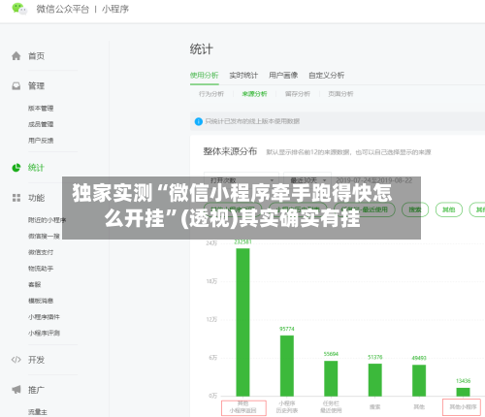
Task: Click the 24万 y-axis label
Action: [211, 243]
